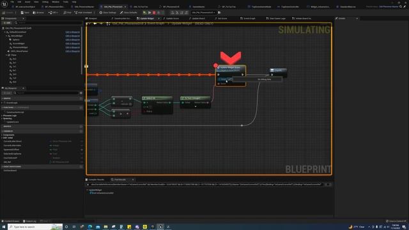Switch to the Update Score tab
409x230 pixels.
[171, 19]
